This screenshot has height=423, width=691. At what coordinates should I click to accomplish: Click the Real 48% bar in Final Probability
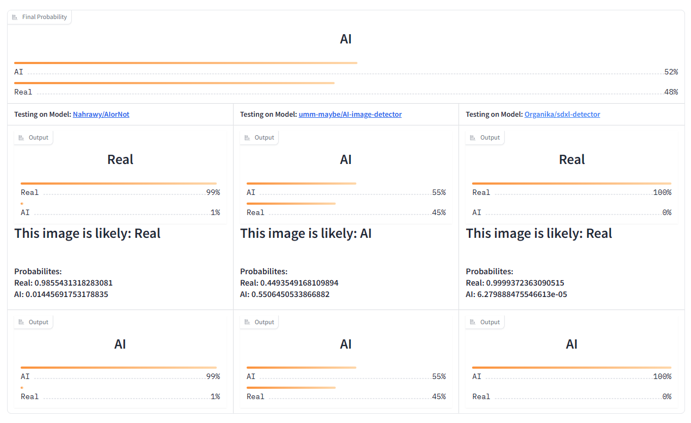[x=174, y=83]
